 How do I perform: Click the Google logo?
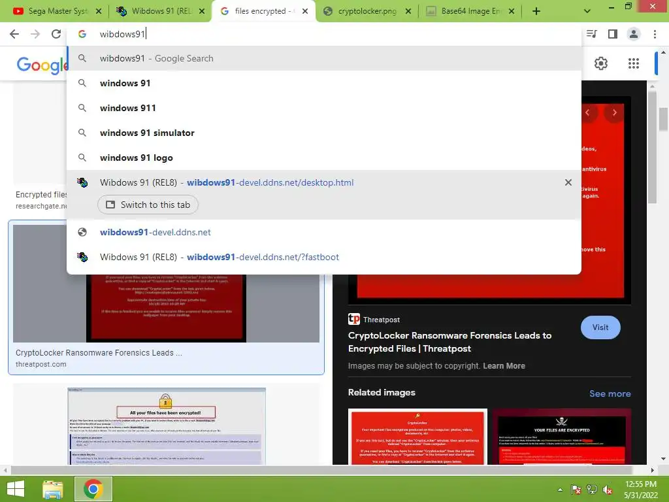tap(41, 65)
